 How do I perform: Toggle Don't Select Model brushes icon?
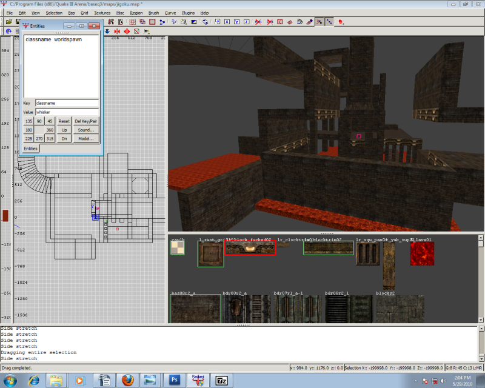[258, 22]
